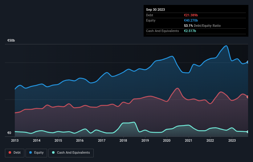Click the Equity row label in tooltip
Screen dimensions: 253x162
(151, 20)
